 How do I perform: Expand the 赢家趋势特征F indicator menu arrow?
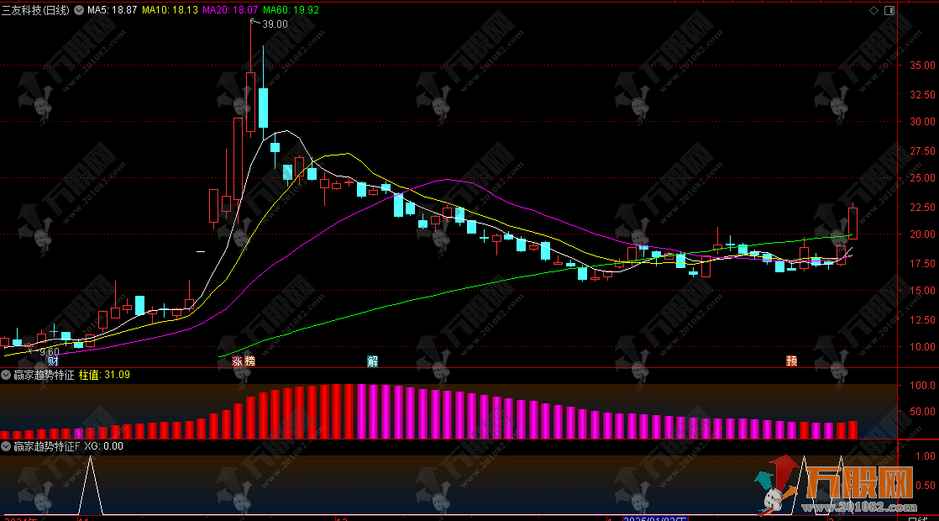click(6, 446)
